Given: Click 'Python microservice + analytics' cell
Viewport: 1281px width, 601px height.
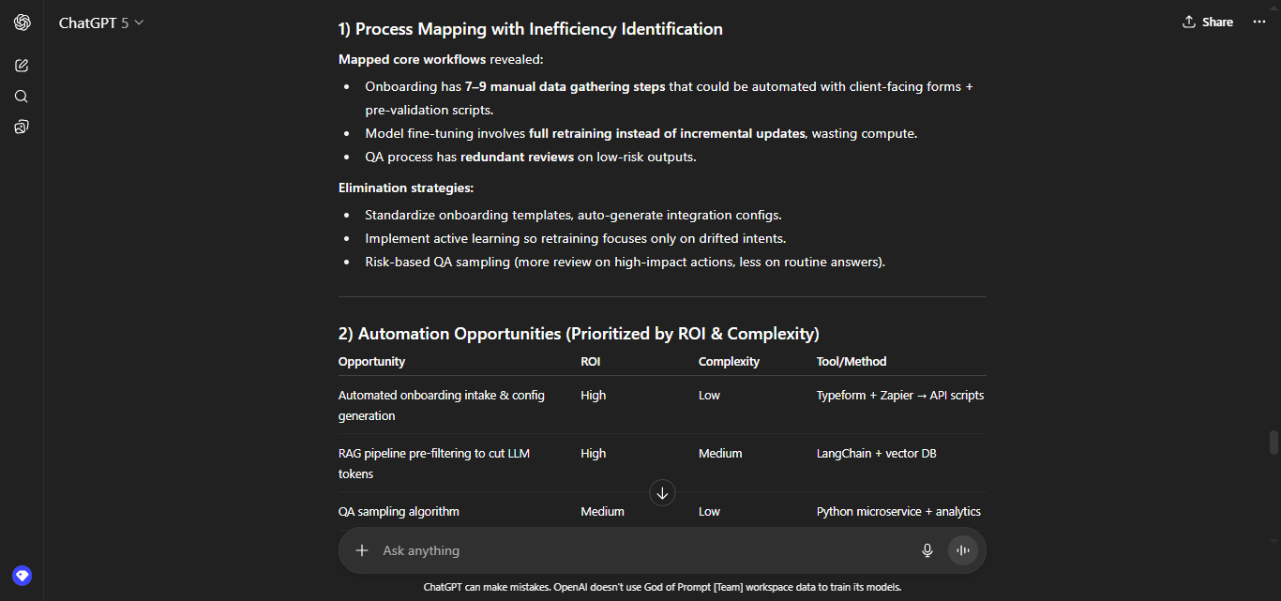Looking at the screenshot, I should coord(898,511).
